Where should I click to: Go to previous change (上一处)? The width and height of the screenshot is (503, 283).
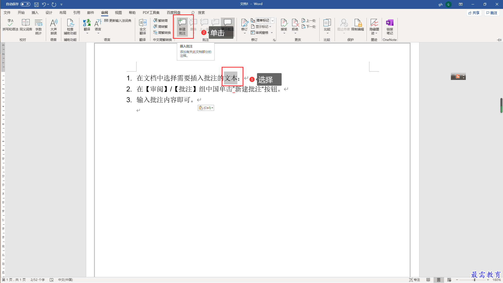coord(309,20)
